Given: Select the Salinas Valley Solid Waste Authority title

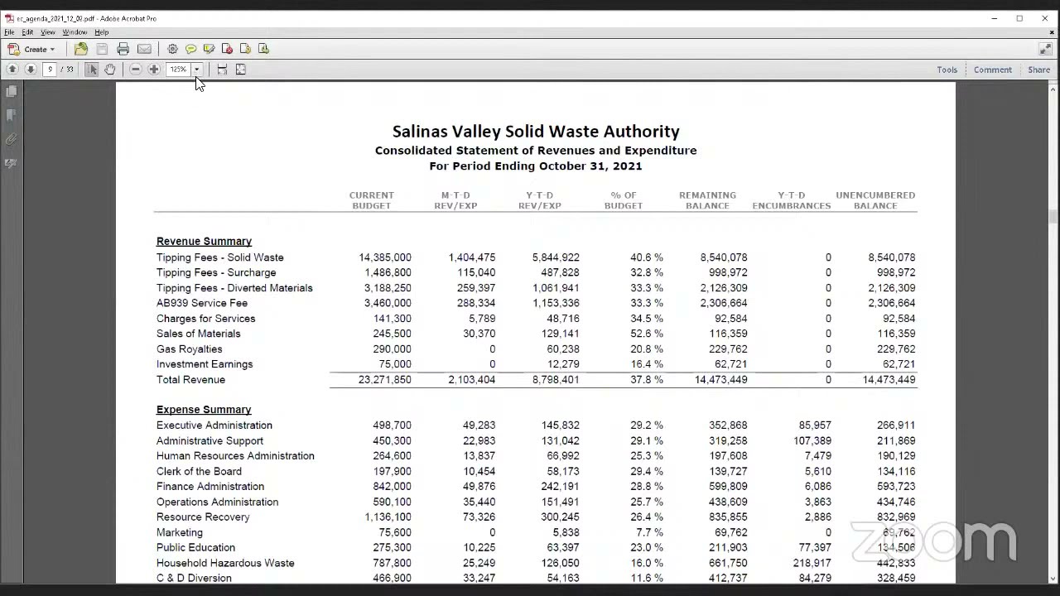Looking at the screenshot, I should point(536,132).
